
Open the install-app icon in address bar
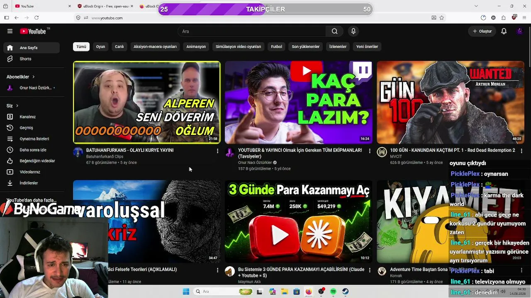(434, 18)
